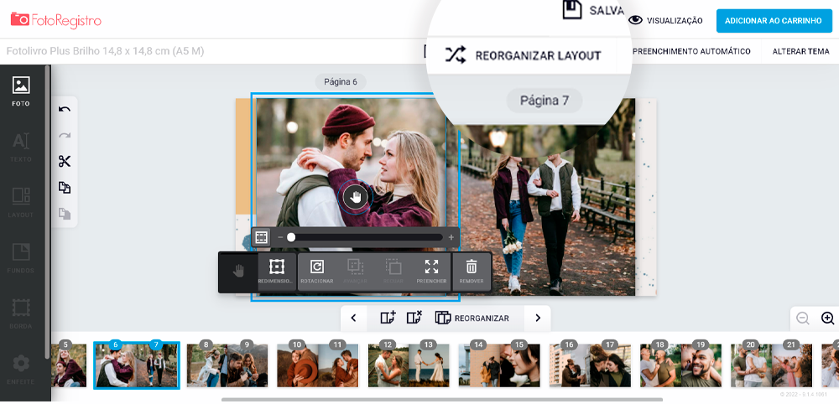The height and width of the screenshot is (404, 839).
Task: Click Adicionar ao Carrinho button
Action: [x=774, y=21]
